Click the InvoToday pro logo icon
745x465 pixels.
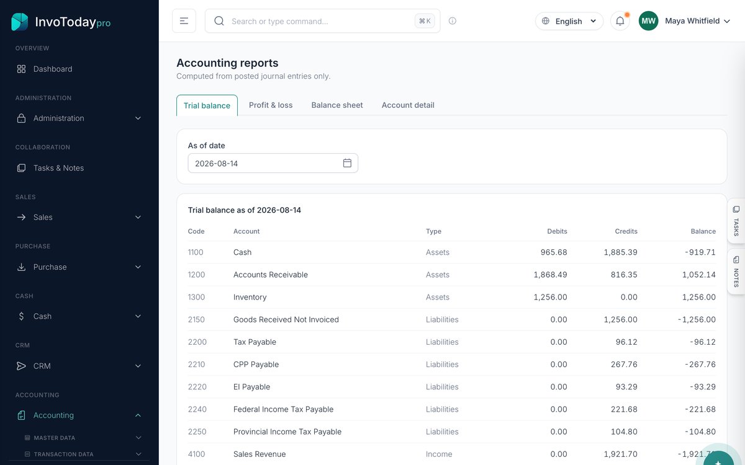click(20, 22)
